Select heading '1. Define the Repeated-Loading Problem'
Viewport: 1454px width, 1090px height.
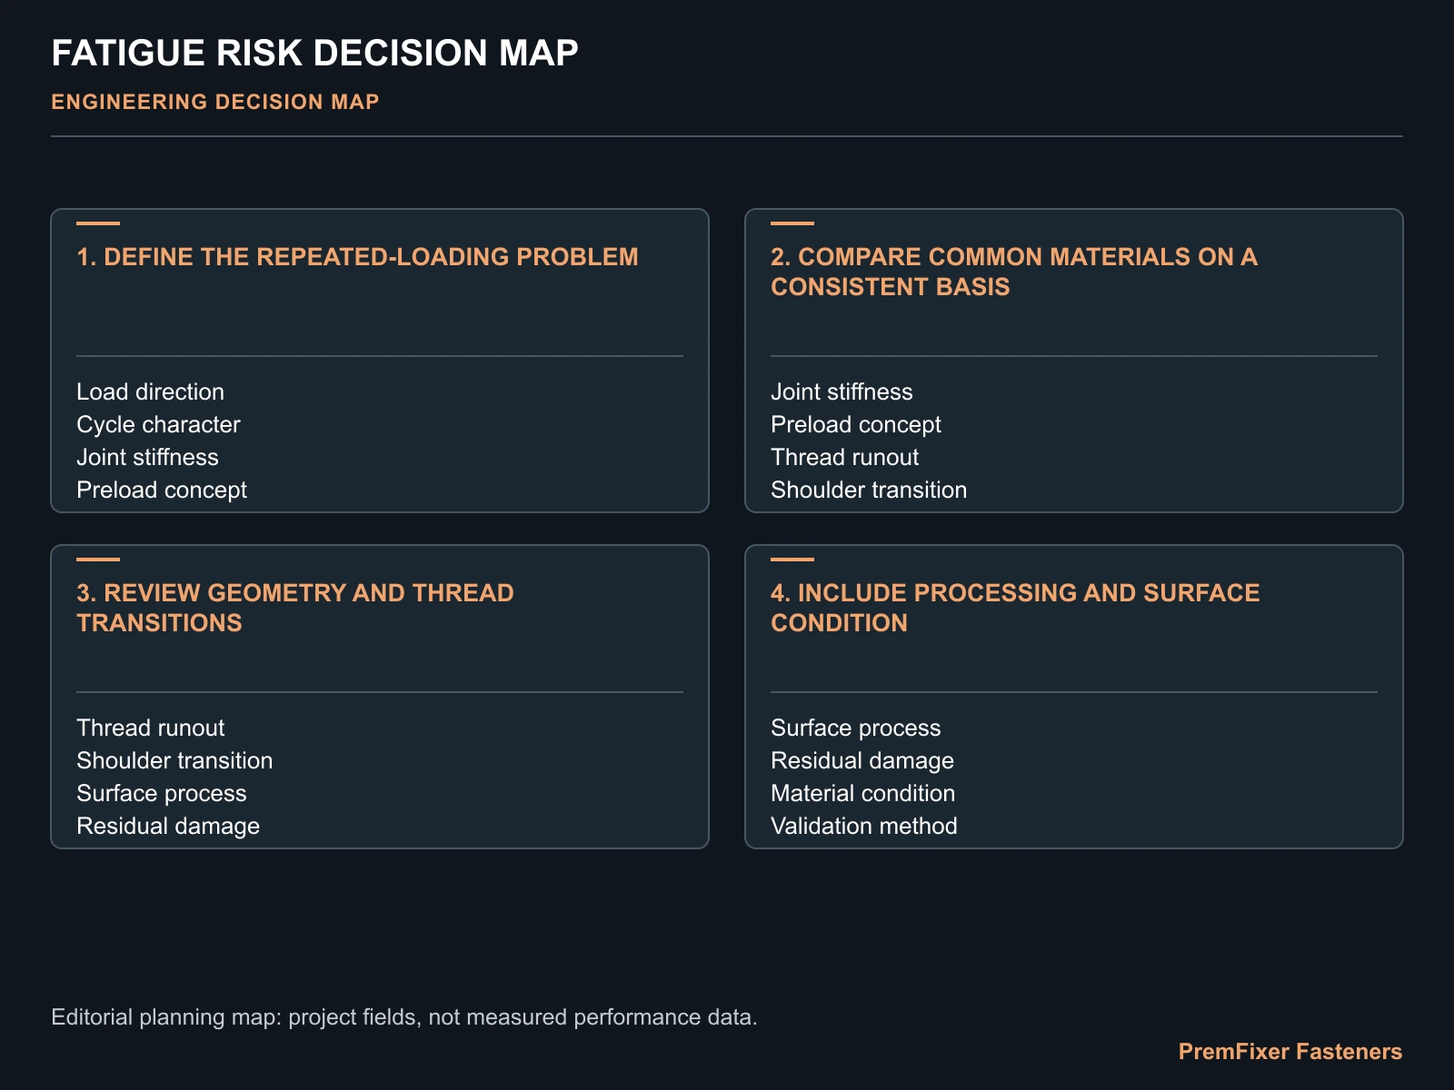357,257
